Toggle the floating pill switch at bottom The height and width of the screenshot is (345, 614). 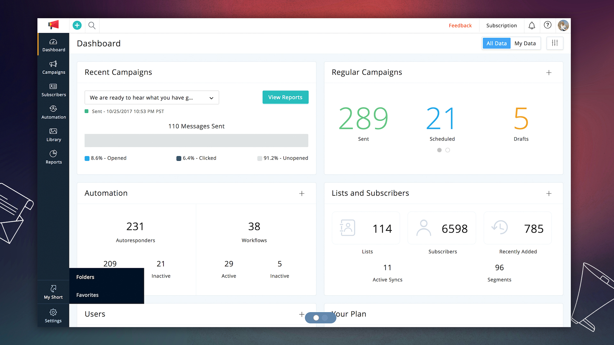pos(320,318)
